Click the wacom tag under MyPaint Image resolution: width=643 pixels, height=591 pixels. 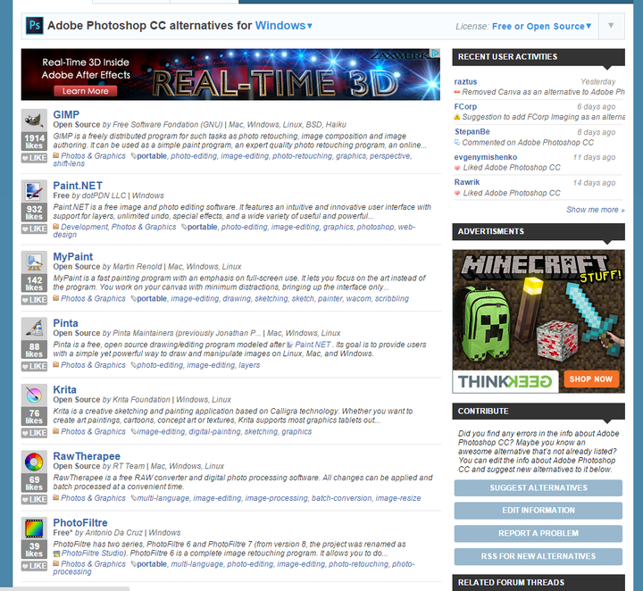tap(358, 299)
